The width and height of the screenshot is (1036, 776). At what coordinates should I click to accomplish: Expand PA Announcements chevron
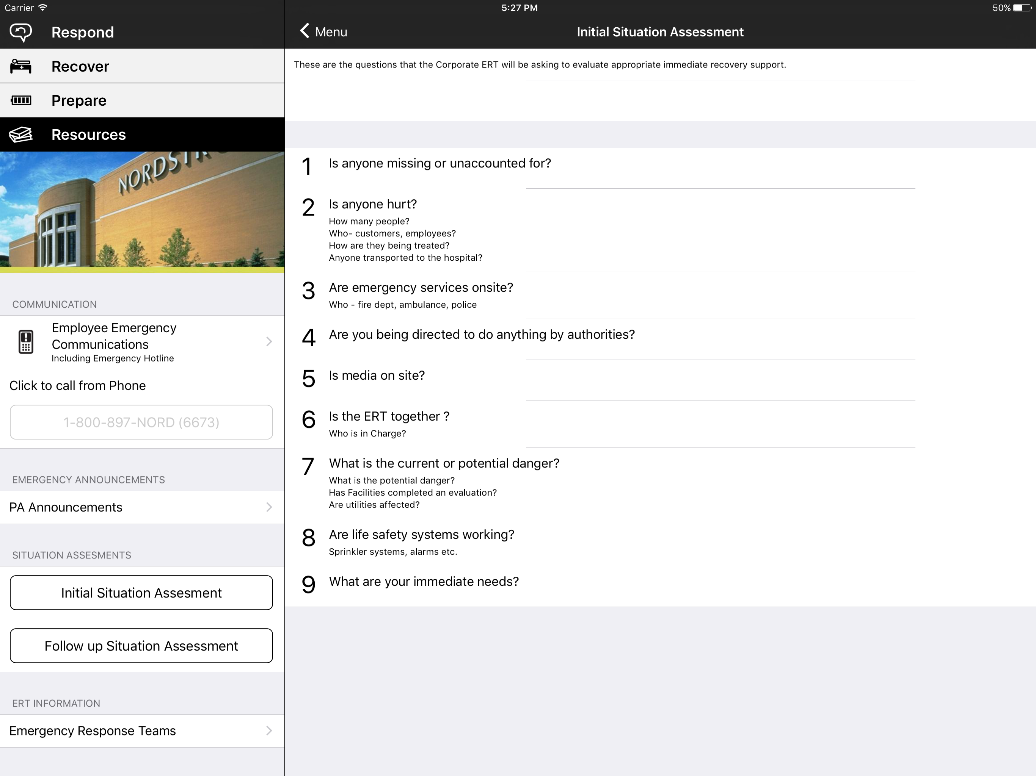(x=269, y=507)
